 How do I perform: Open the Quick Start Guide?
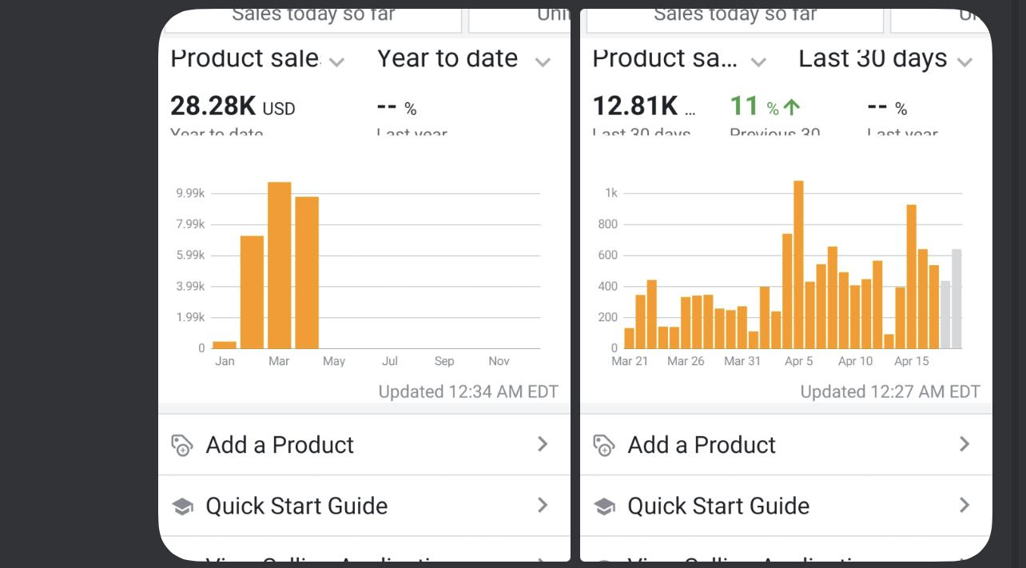tap(297, 506)
